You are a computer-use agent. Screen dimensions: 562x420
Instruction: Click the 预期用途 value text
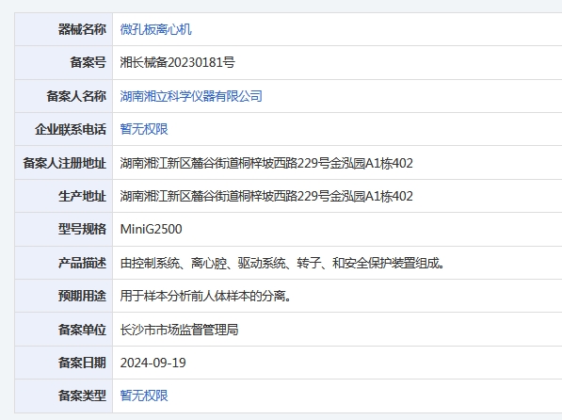tap(205, 296)
